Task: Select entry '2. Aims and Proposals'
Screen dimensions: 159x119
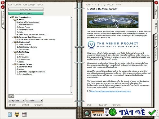Action: tap(25, 25)
